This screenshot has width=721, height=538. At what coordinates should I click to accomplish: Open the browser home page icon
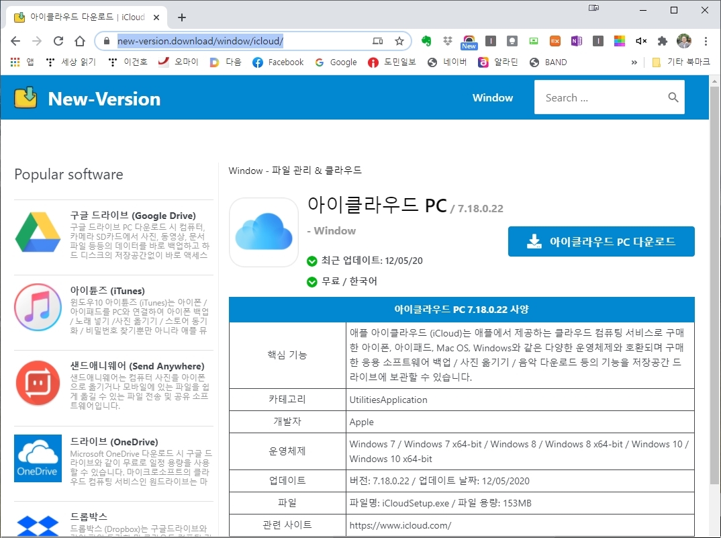tap(80, 41)
